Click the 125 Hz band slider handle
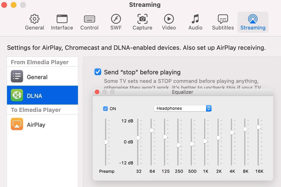This screenshot has width=281, height=187. (165, 137)
